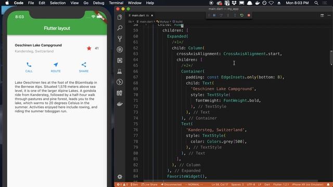The width and height of the screenshot is (333, 187).
Task: Split the editor to the right
Action: (x=322, y=15)
